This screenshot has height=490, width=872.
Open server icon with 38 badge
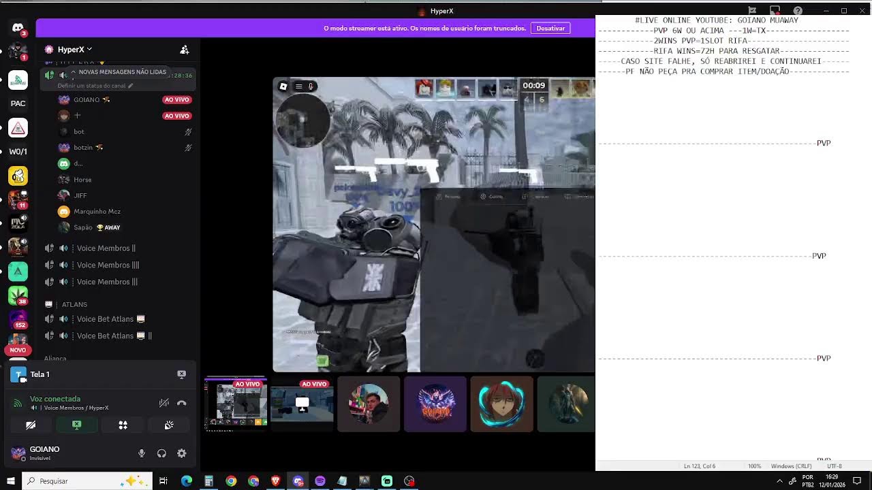(18, 295)
